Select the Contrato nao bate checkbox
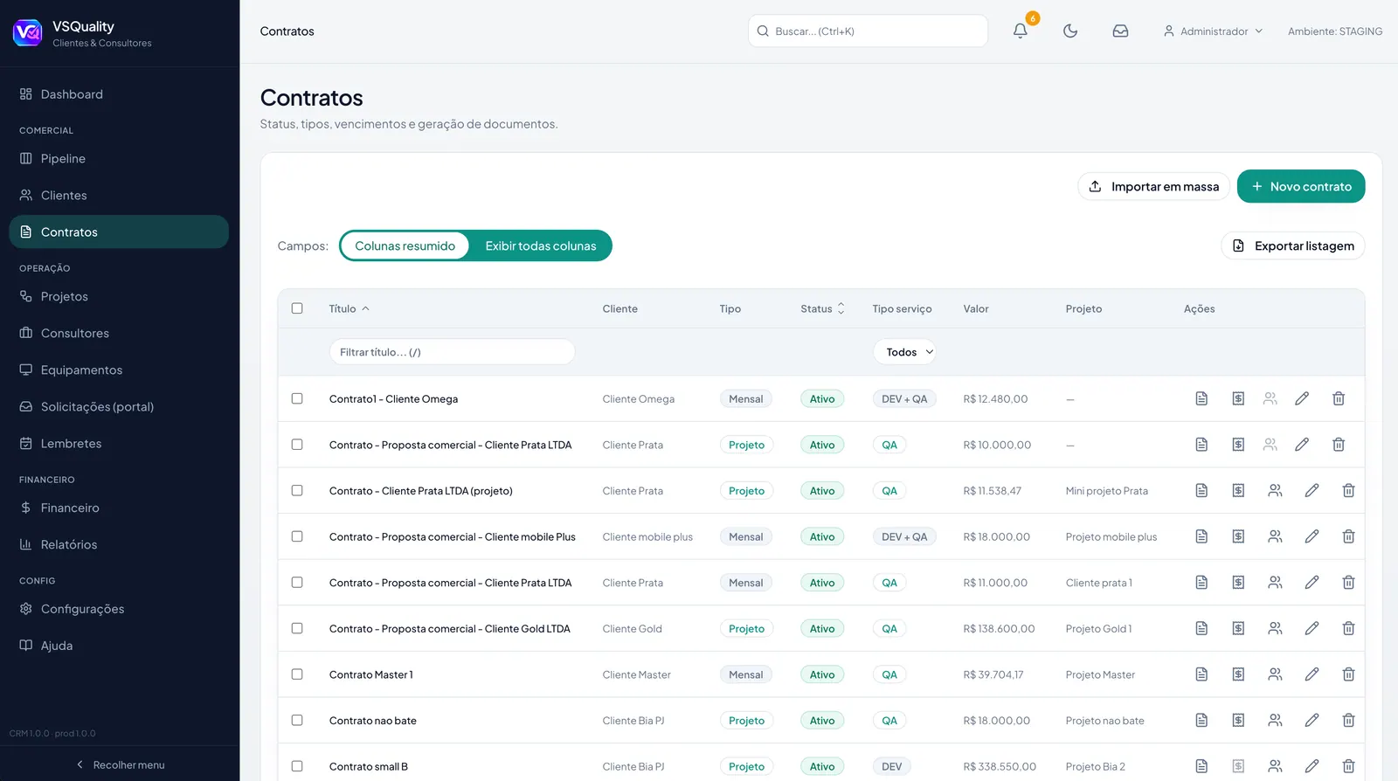Screen dimensions: 1398x781 click(x=297, y=721)
